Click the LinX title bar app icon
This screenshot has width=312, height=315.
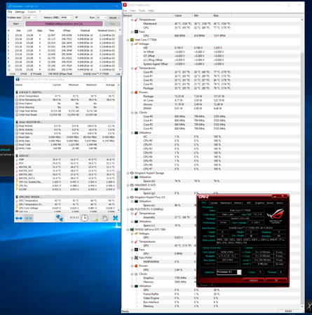tap(9, 6)
